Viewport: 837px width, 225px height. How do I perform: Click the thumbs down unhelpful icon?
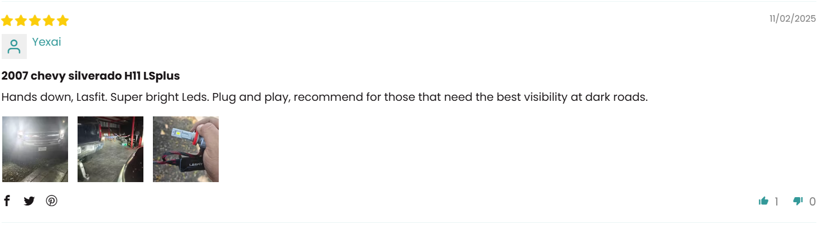(x=798, y=201)
